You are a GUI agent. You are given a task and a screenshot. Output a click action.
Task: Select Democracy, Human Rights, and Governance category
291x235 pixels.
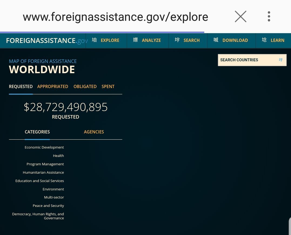(x=38, y=216)
